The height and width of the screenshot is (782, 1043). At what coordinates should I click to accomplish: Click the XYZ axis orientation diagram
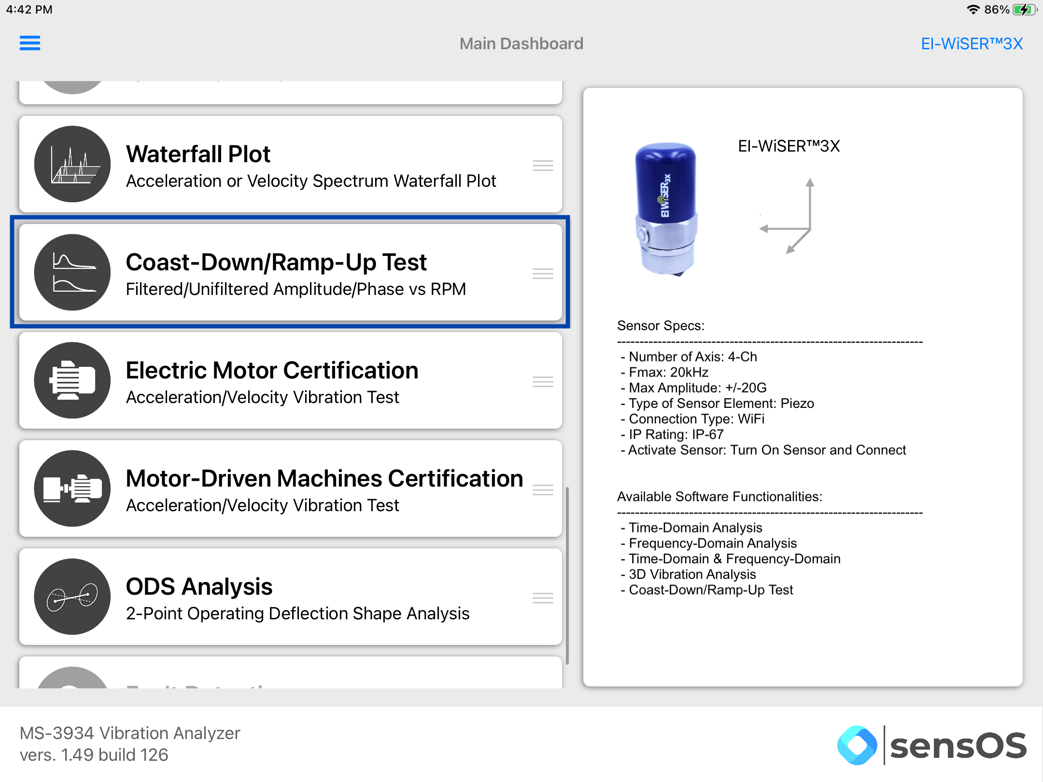(787, 216)
